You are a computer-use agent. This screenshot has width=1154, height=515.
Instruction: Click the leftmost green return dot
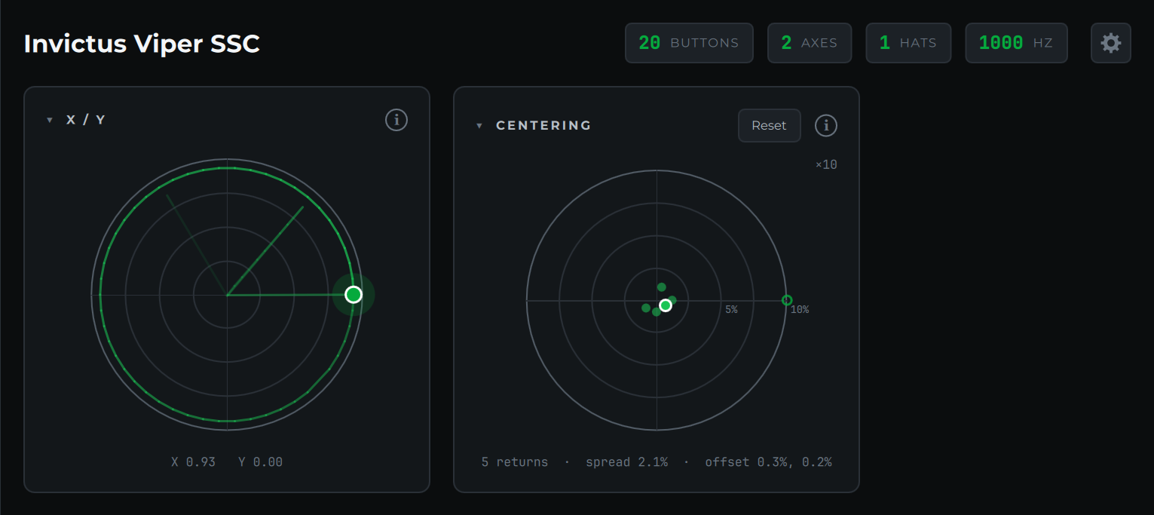(646, 308)
